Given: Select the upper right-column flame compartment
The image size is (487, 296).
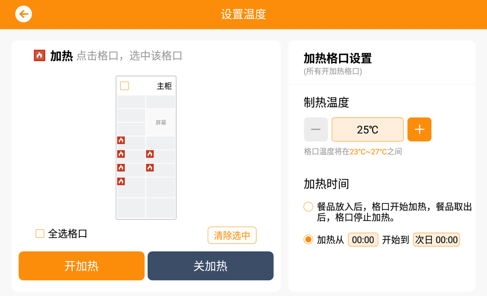Looking at the screenshot, I should 160,157.
